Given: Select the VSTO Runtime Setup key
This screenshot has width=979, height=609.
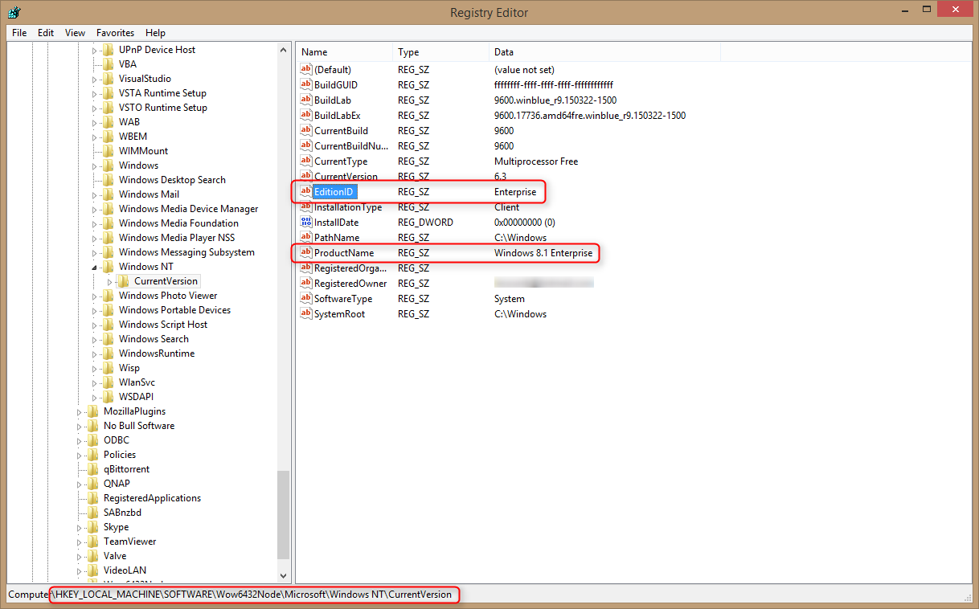Looking at the screenshot, I should click(162, 108).
